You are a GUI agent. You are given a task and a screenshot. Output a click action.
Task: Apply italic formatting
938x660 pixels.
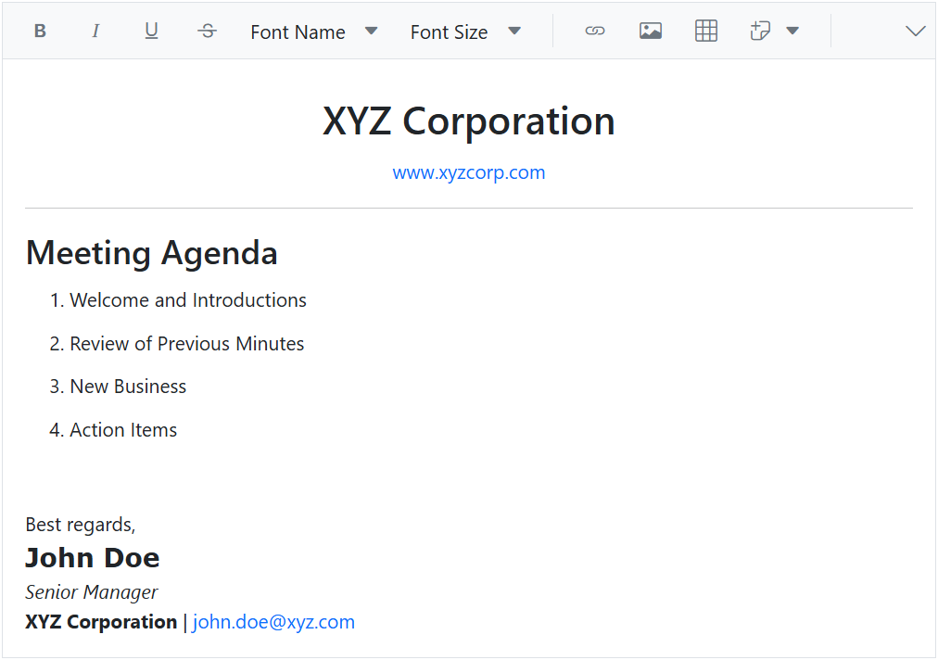pos(95,30)
